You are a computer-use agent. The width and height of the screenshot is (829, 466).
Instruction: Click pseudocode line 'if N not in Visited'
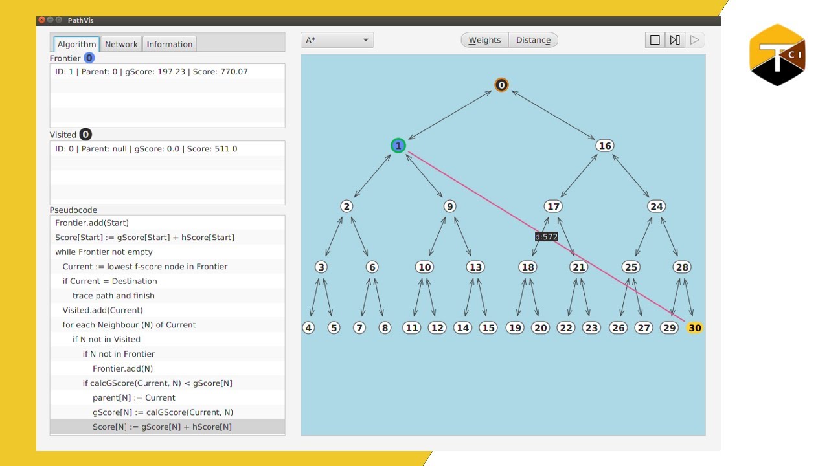pos(167,339)
